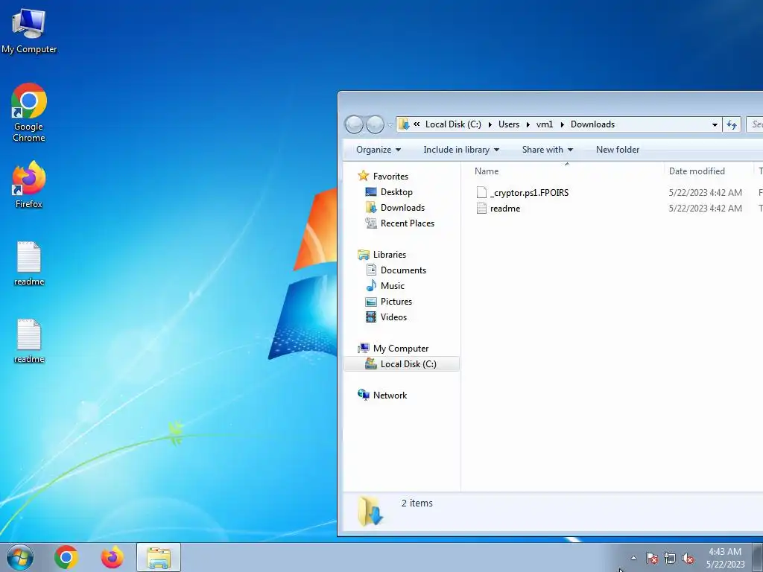
Task: Click Users in the address path
Action: 508,124
